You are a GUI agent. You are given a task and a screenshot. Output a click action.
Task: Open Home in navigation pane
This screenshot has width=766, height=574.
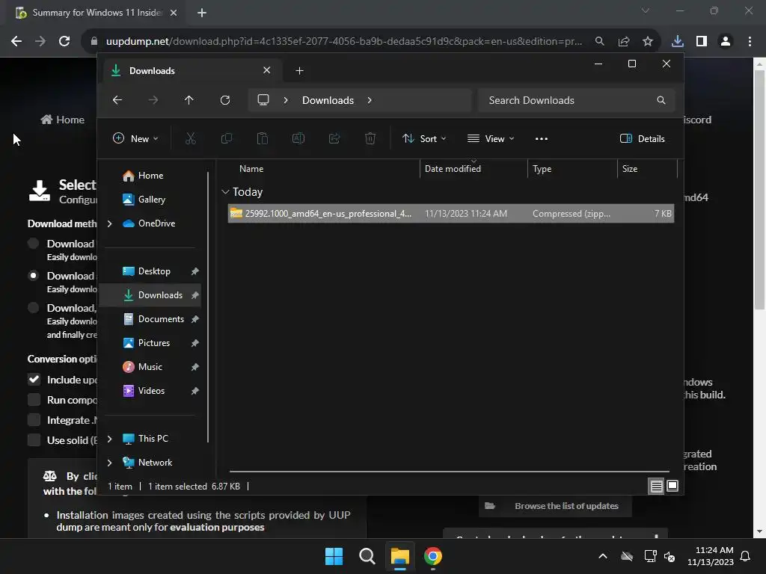tap(150, 176)
